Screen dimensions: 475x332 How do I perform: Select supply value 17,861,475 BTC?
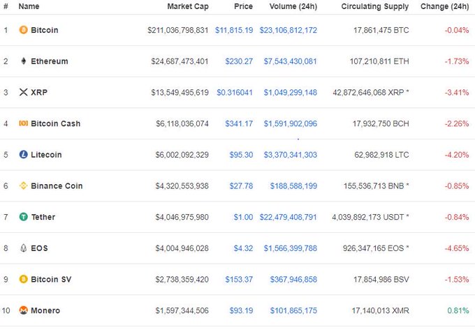(x=381, y=30)
